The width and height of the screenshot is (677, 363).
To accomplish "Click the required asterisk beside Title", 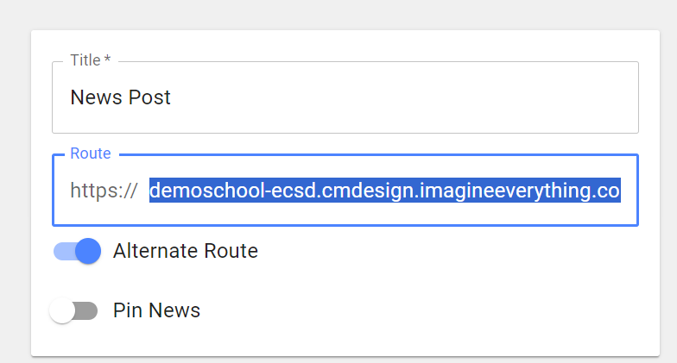I will [x=107, y=60].
